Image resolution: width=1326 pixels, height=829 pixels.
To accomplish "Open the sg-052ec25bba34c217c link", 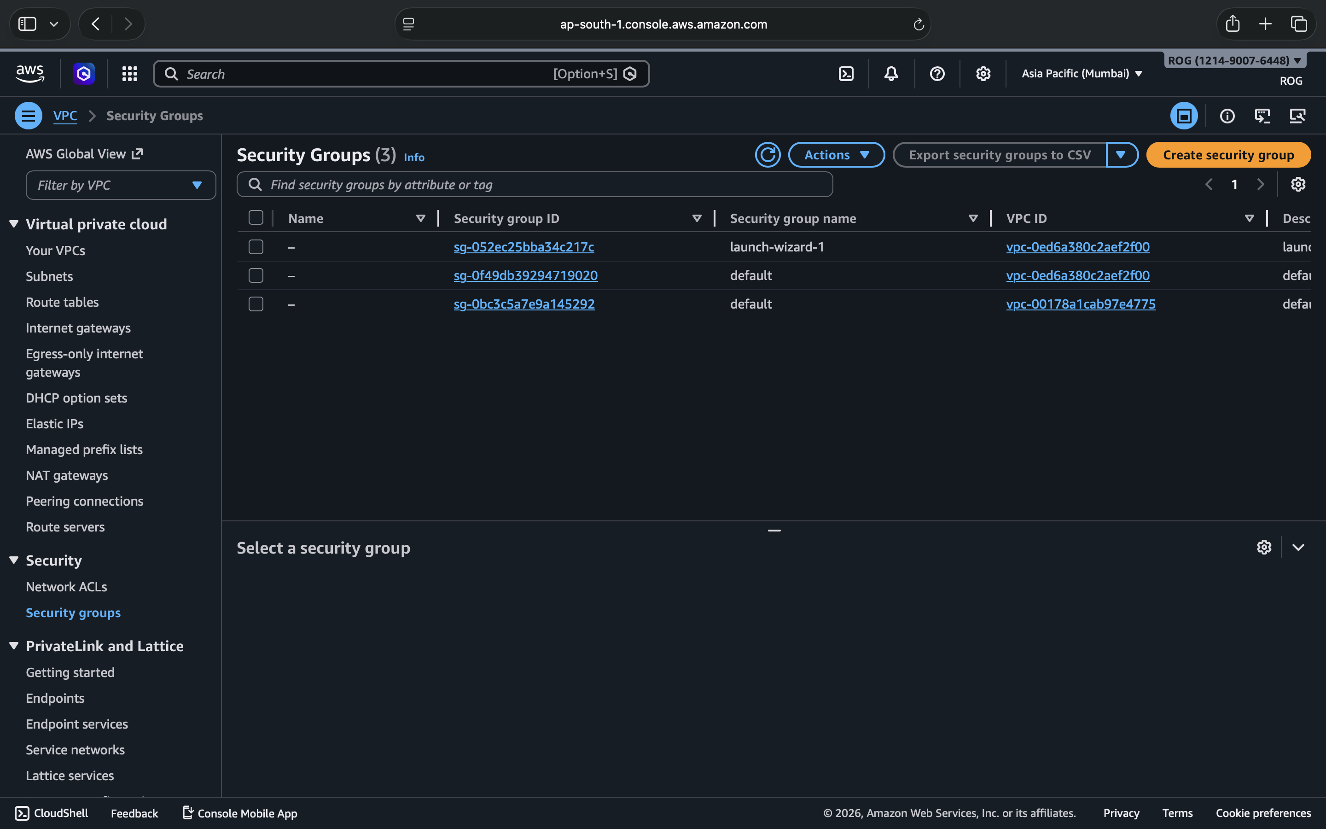I will click(x=523, y=247).
